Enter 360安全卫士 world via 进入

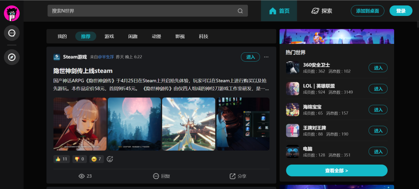(378, 68)
